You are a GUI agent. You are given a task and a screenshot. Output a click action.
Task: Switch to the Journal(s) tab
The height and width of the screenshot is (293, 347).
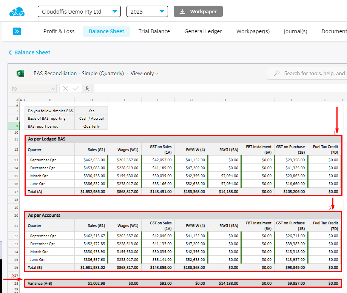point(295,31)
